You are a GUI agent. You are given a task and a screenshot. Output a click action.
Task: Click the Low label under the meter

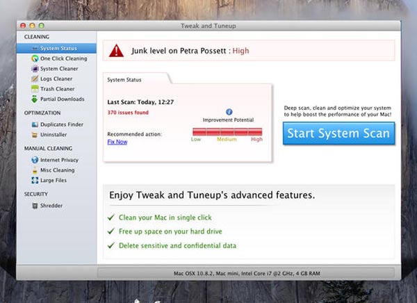tap(196, 139)
